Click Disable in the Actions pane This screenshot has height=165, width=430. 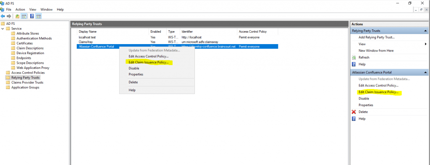(x=364, y=99)
